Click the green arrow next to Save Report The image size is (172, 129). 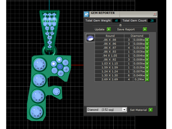pos(145,29)
